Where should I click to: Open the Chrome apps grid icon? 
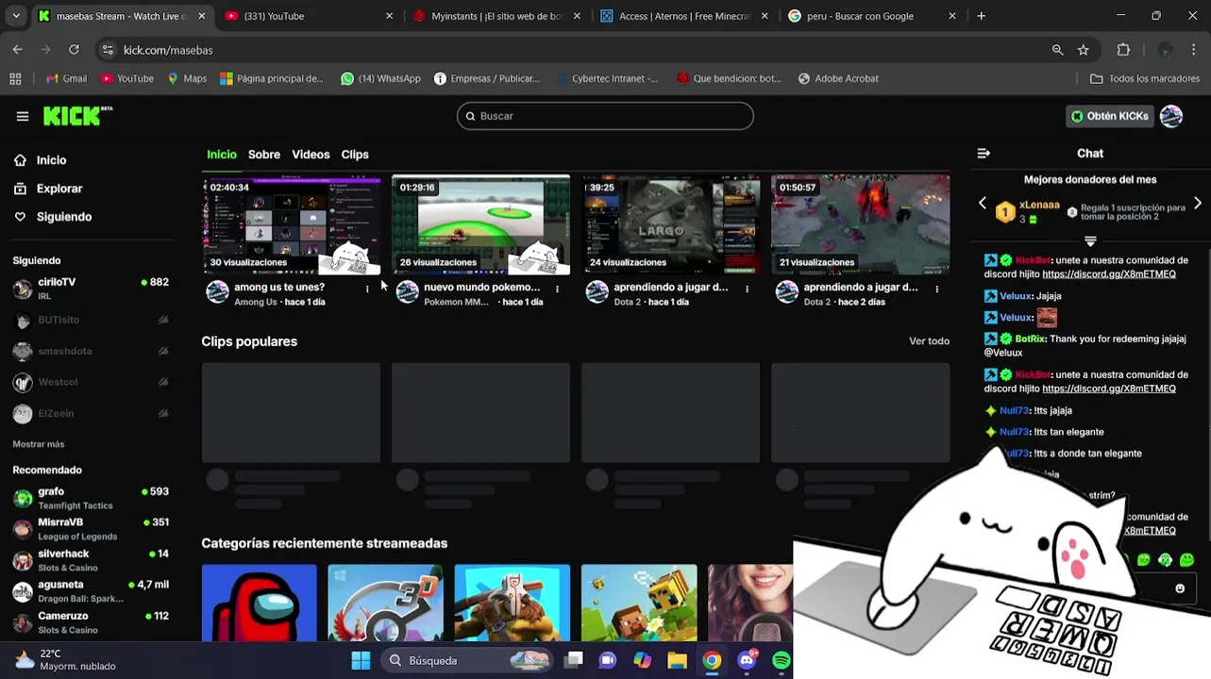point(15,78)
